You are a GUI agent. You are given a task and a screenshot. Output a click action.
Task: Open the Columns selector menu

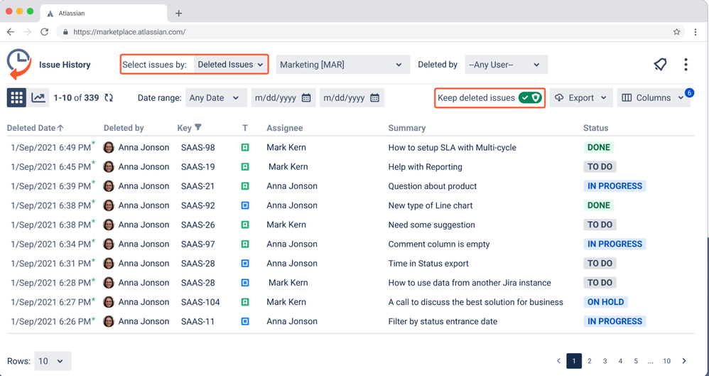pos(652,98)
